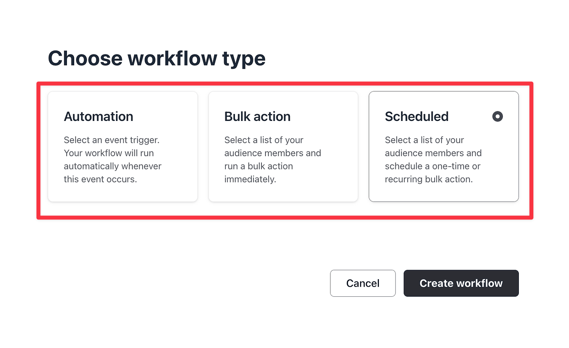This screenshot has height=348, width=569.
Task: Confirm creation with Create workflow
Action: coord(461,283)
